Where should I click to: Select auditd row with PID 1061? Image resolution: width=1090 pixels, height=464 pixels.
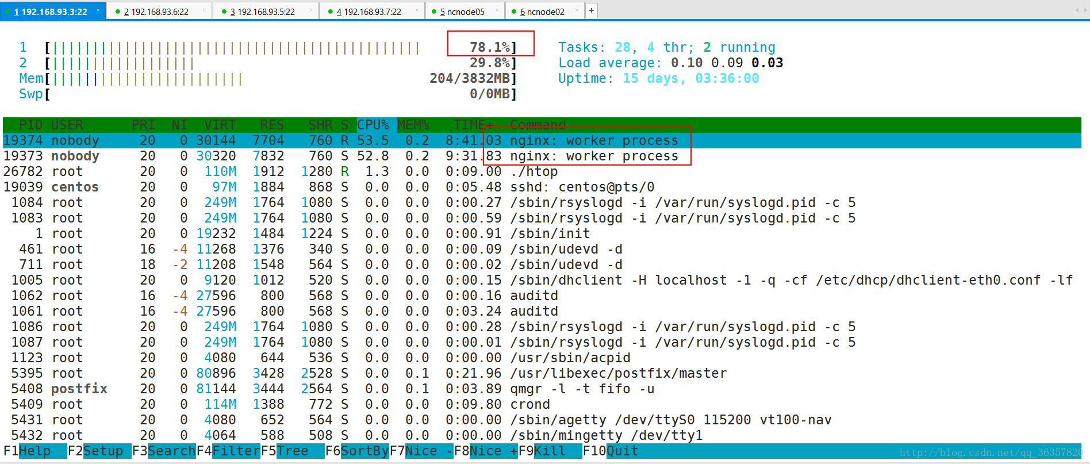[x=542, y=311]
